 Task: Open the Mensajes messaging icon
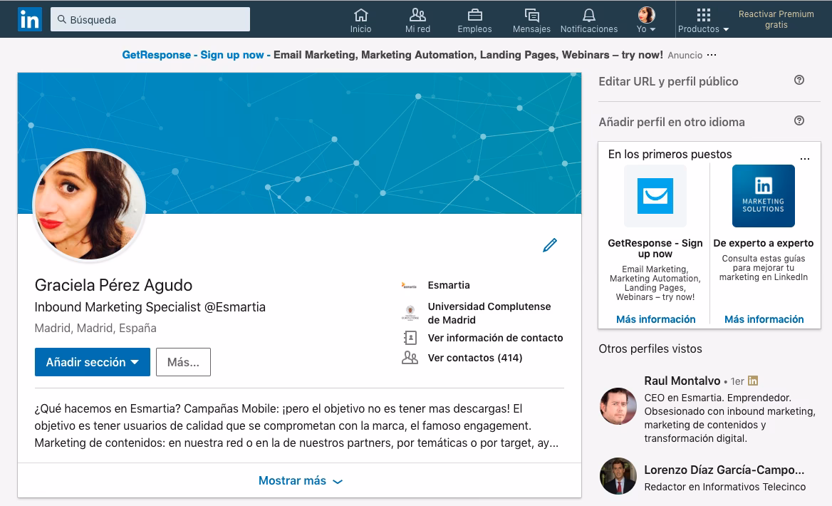tap(531, 16)
